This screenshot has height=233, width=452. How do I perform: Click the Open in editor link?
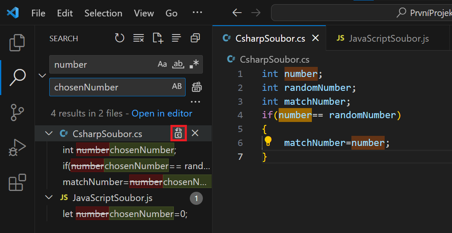162,114
